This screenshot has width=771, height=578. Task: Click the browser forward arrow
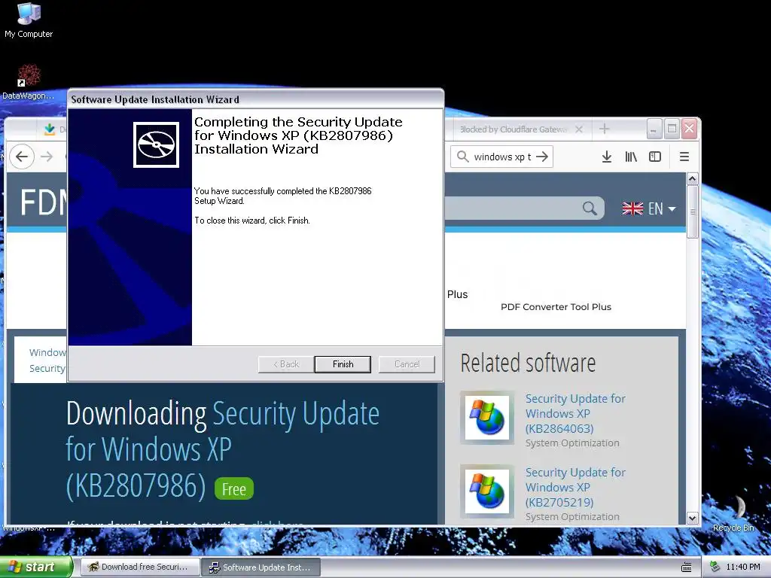(47, 157)
